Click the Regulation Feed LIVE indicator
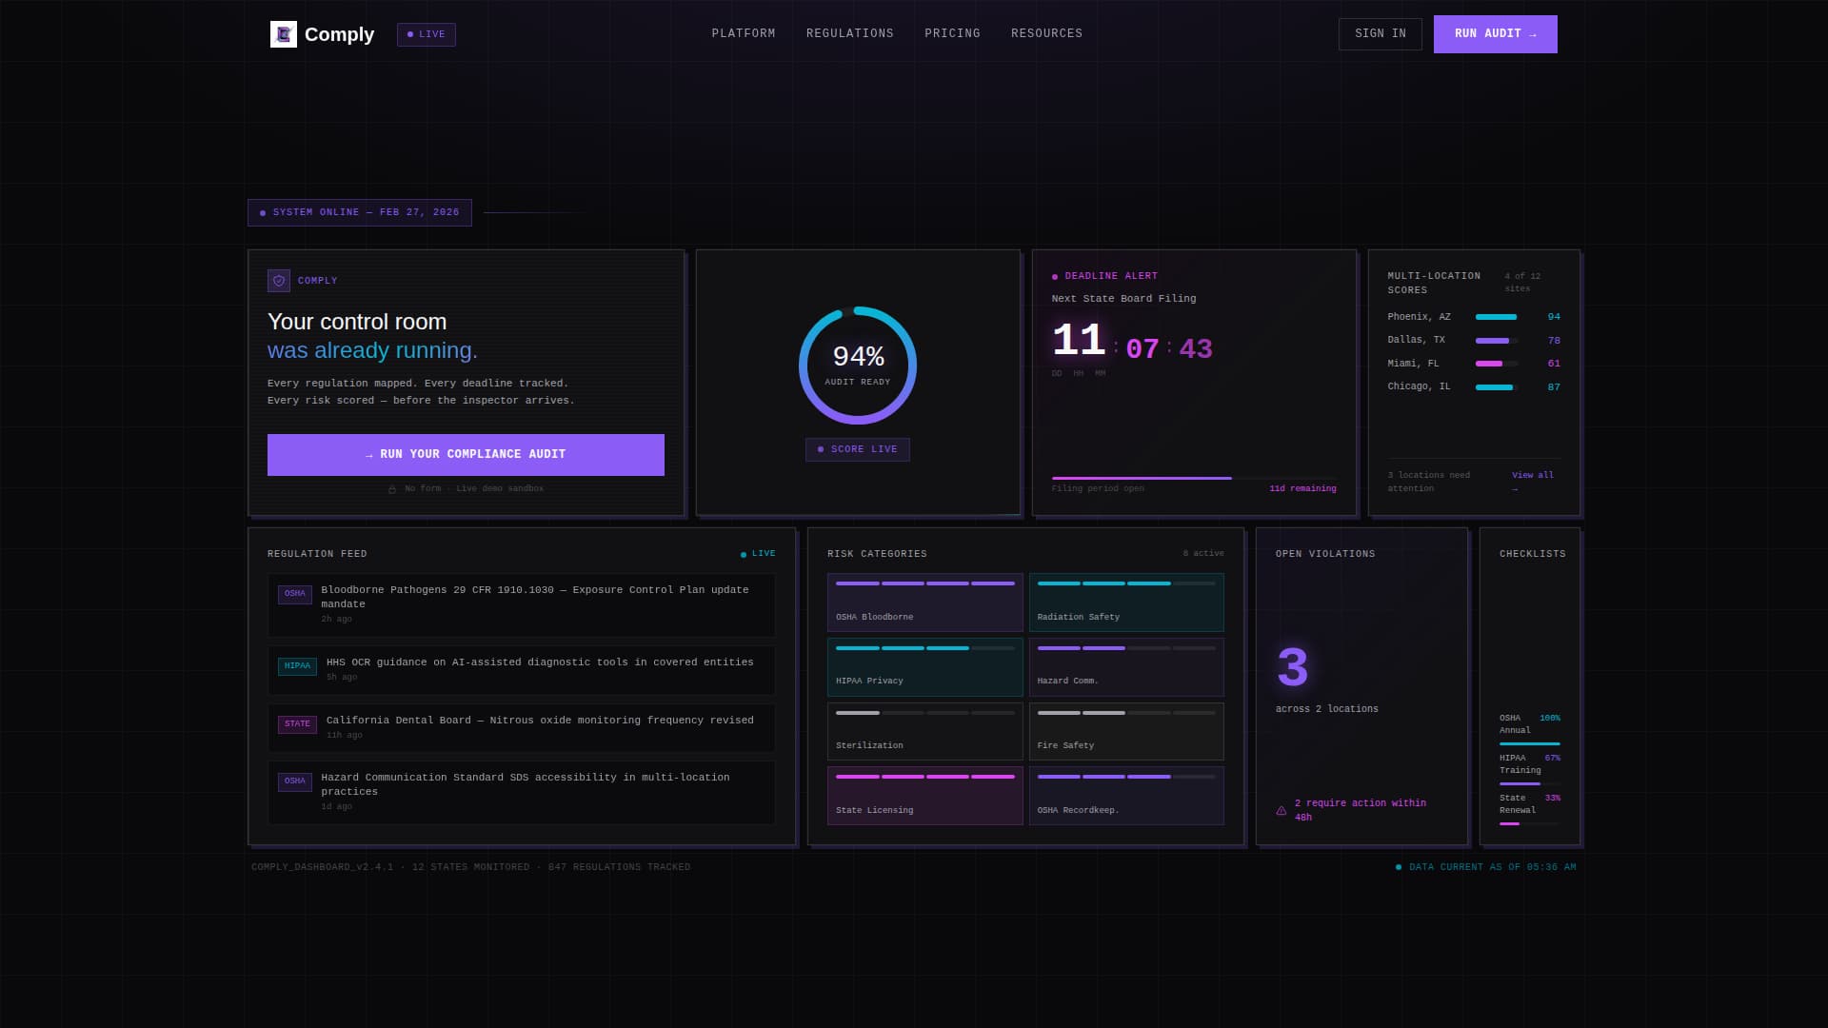This screenshot has width=1828, height=1028. click(759, 554)
